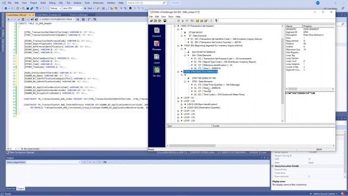
Task: Click the Segment ID property row
Action: click(310, 32)
